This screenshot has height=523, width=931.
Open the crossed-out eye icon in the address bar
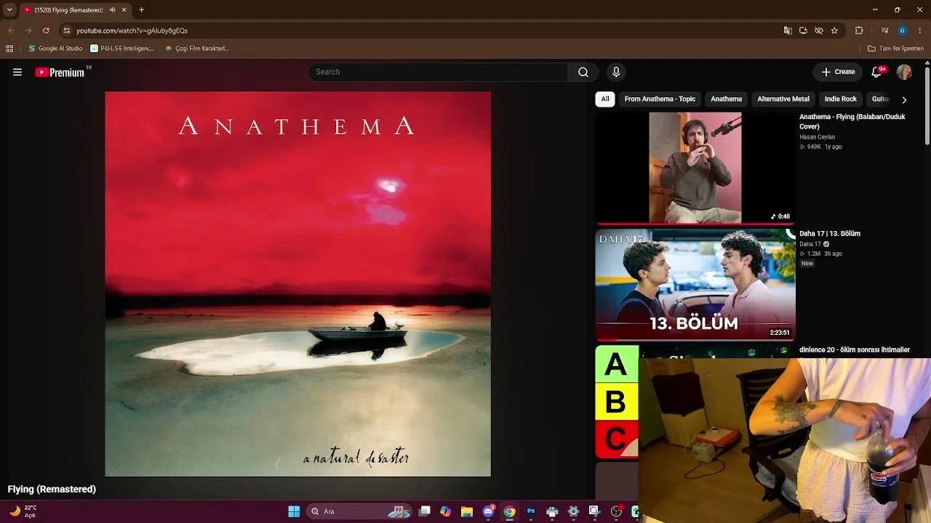819,31
